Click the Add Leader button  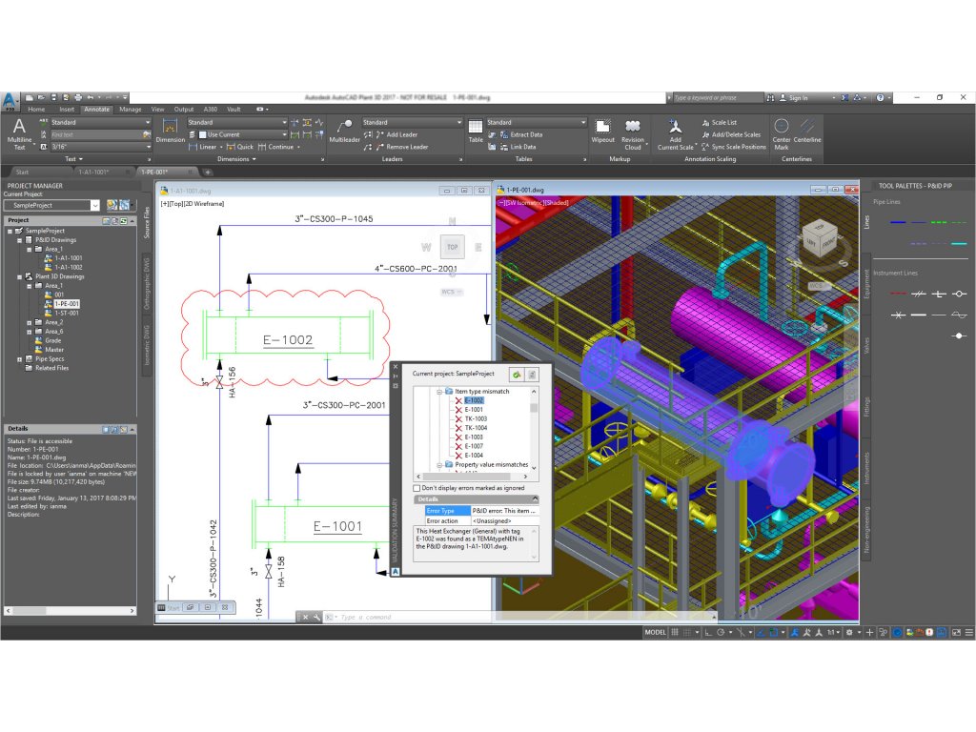(396, 134)
